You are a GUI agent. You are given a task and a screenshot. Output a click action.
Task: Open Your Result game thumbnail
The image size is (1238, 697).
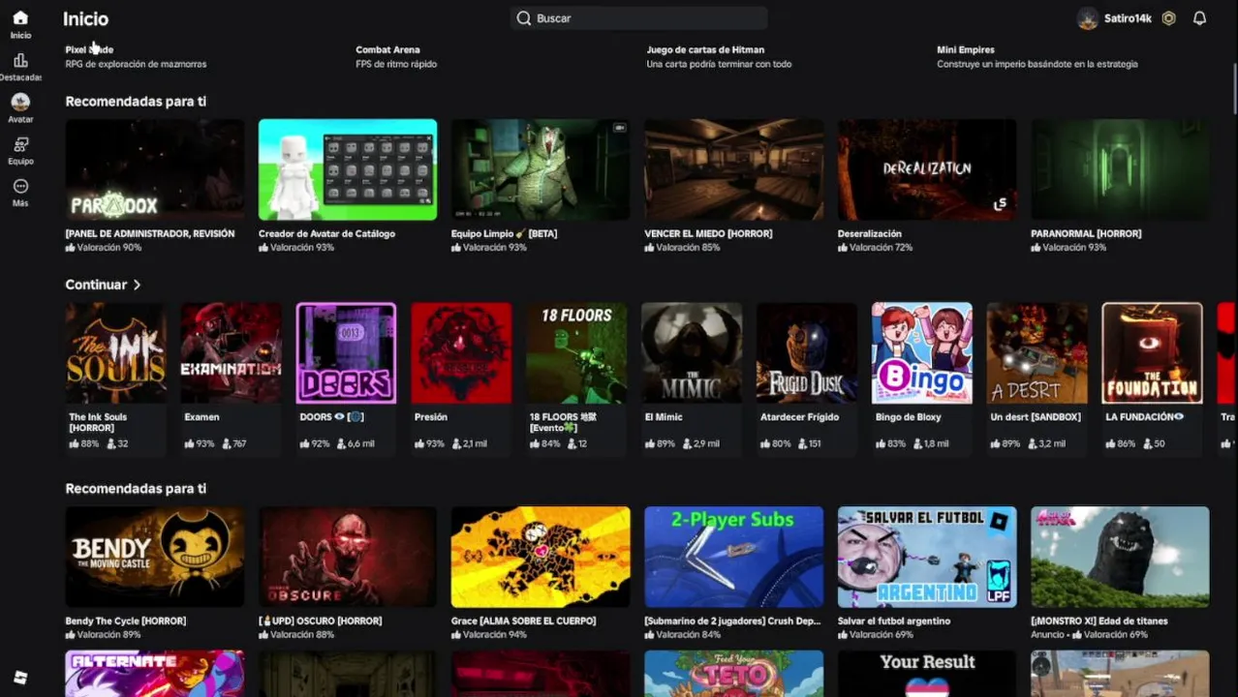click(x=927, y=674)
